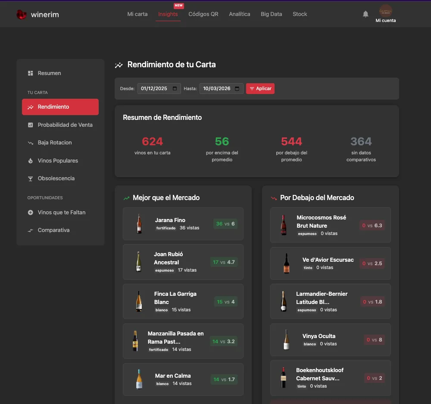The width and height of the screenshot is (431, 404).
Task: Open notifications bell
Action: click(365, 14)
